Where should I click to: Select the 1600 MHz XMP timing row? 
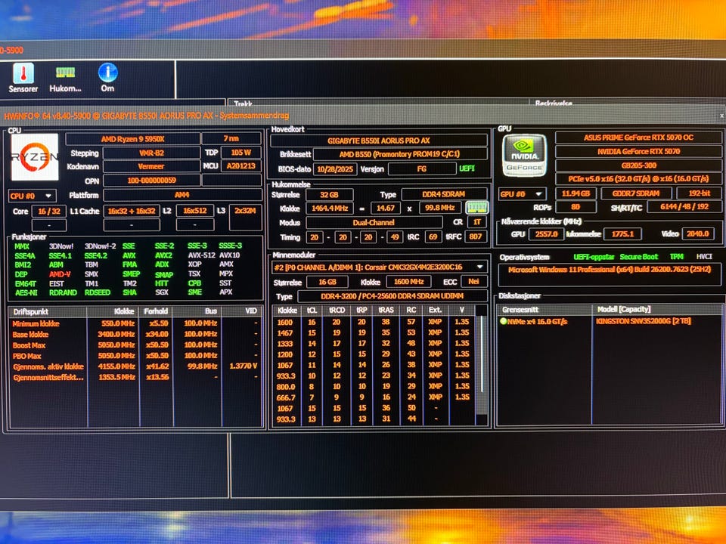click(x=373, y=322)
